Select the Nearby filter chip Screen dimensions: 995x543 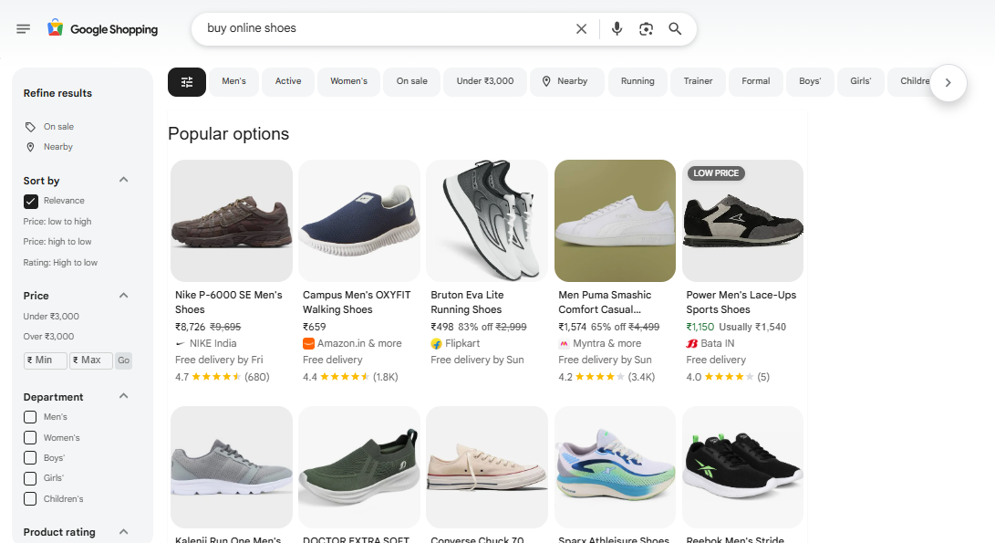pyautogui.click(x=566, y=81)
